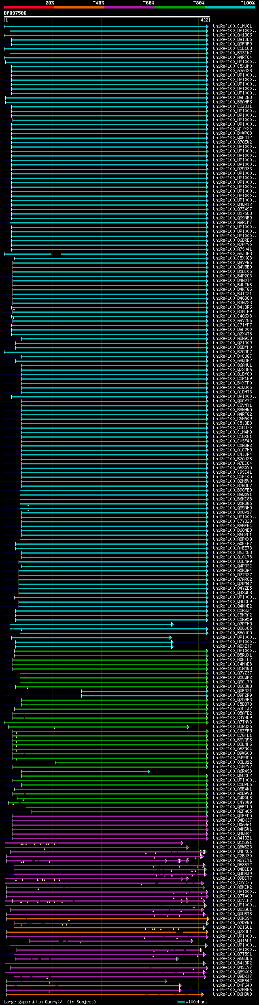259x1005 pixels.
Task: Click arrowhead of UniRef100_B3RQX5 green alignment
Action: pyautogui.click(x=188, y=727)
